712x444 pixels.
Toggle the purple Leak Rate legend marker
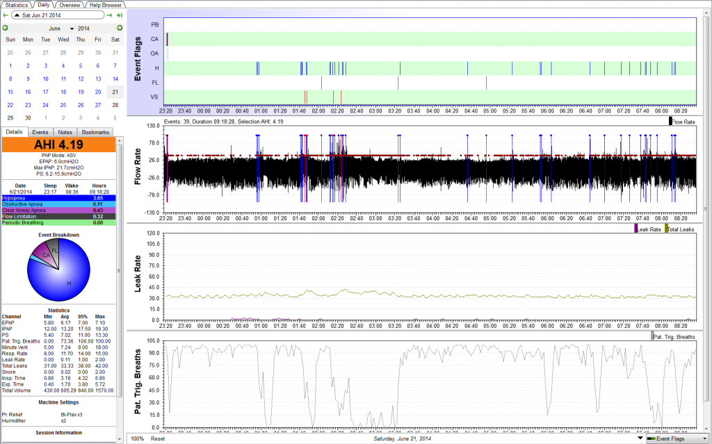tap(636, 229)
